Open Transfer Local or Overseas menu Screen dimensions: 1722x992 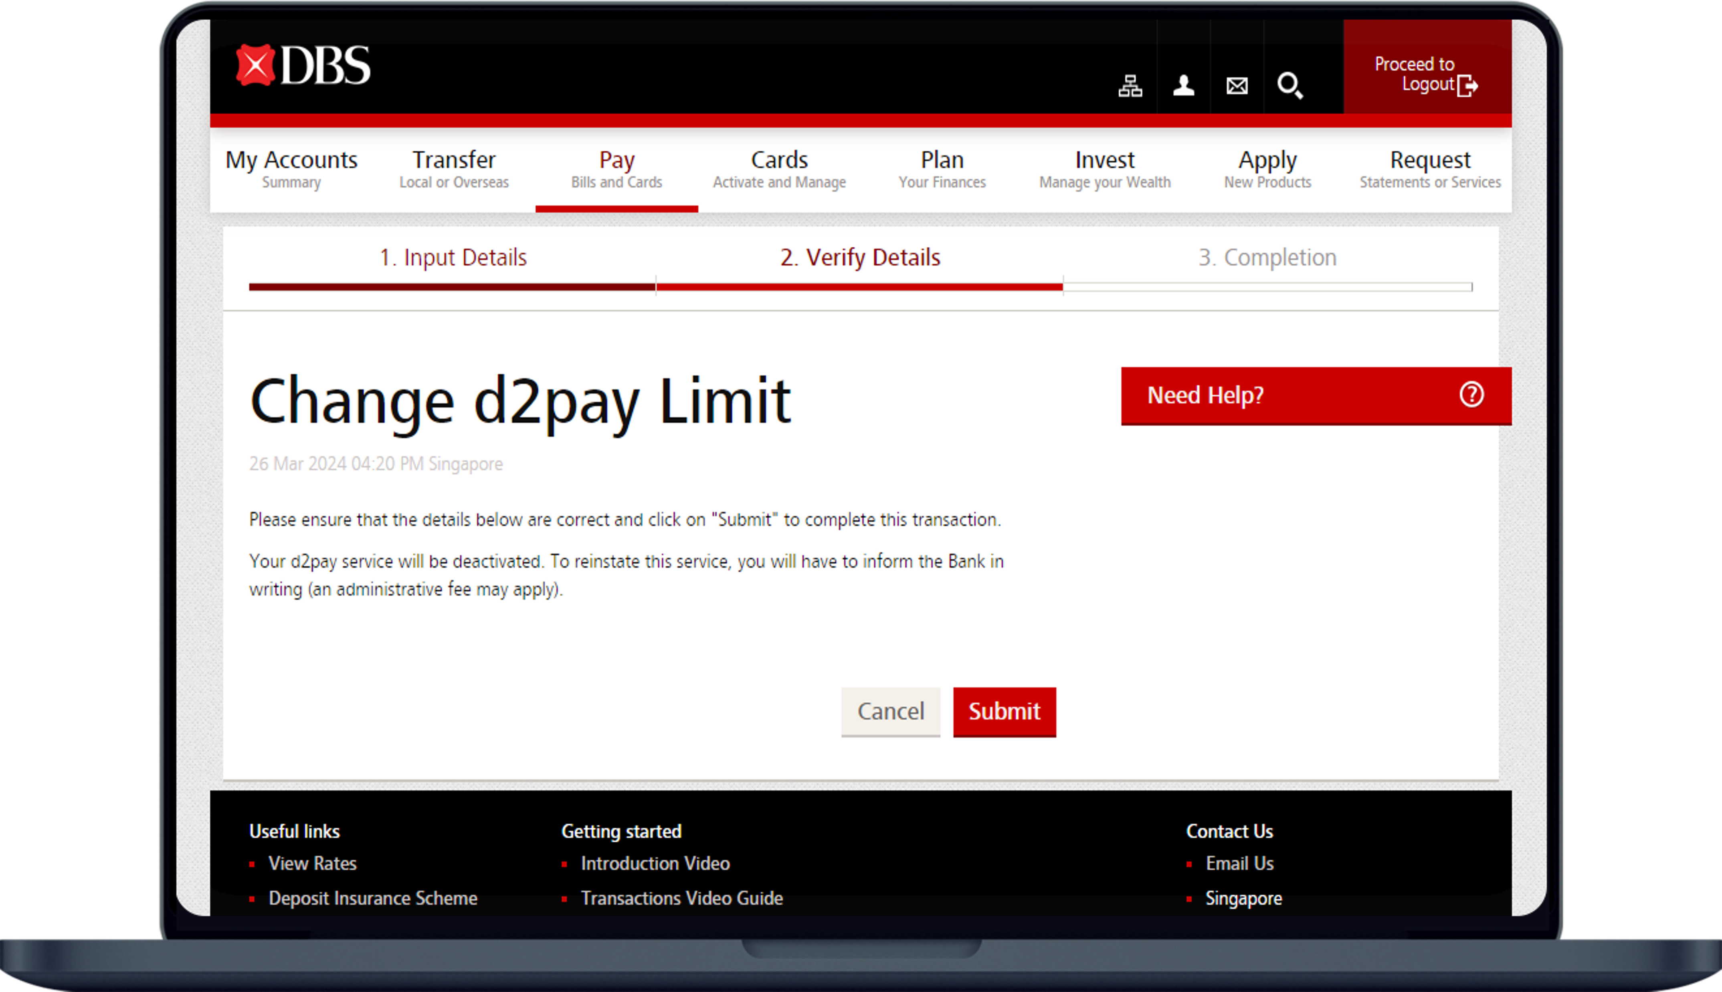[x=454, y=169]
